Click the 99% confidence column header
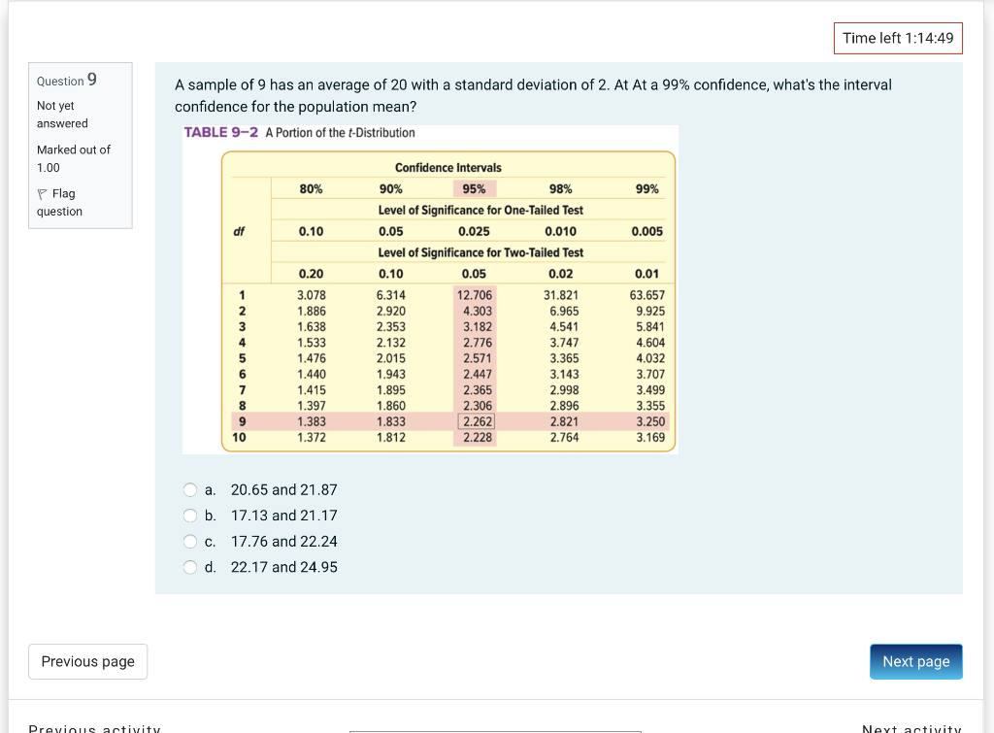994x733 pixels. 646,189
